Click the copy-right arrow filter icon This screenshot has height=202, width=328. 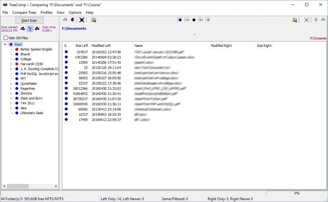pyautogui.click(x=187, y=20)
